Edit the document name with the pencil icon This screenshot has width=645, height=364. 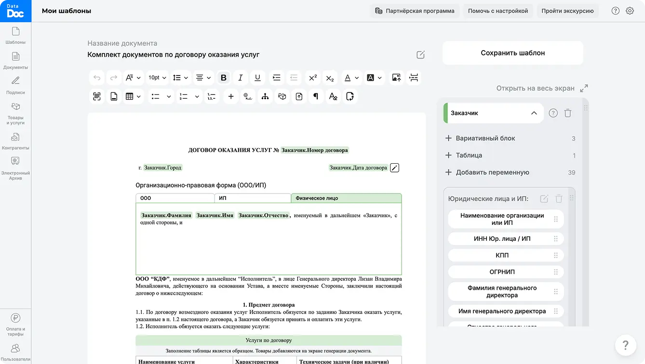click(420, 55)
